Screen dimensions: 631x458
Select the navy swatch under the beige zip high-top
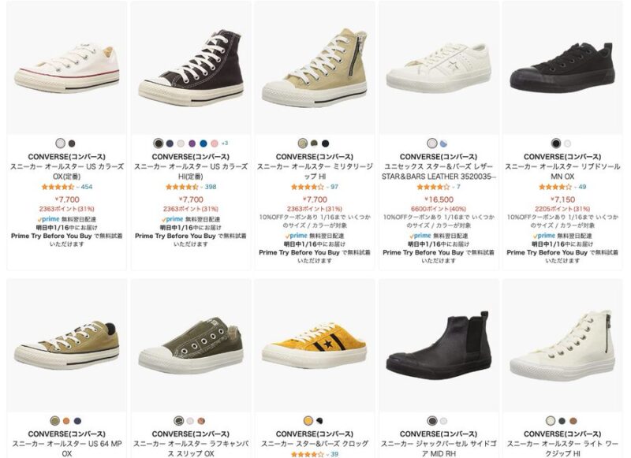[325, 143]
